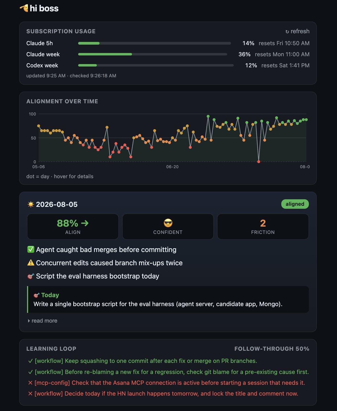This screenshot has width=337, height=411.
Task: Click the sunglasses emoji above CONFIDENT
Action: [168, 223]
